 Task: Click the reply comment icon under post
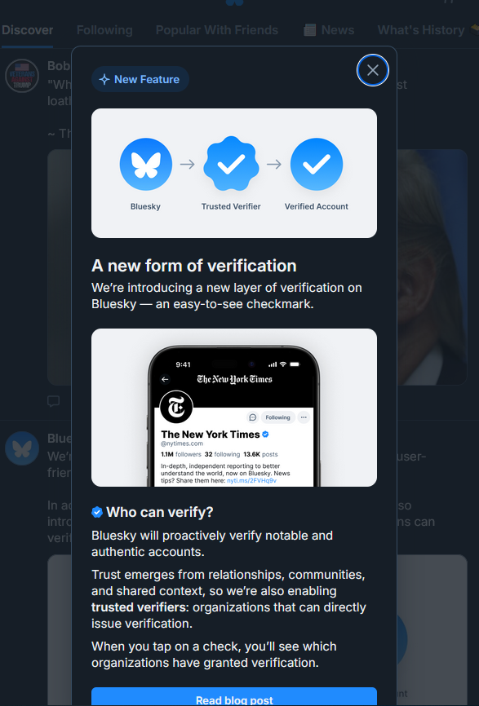54,401
